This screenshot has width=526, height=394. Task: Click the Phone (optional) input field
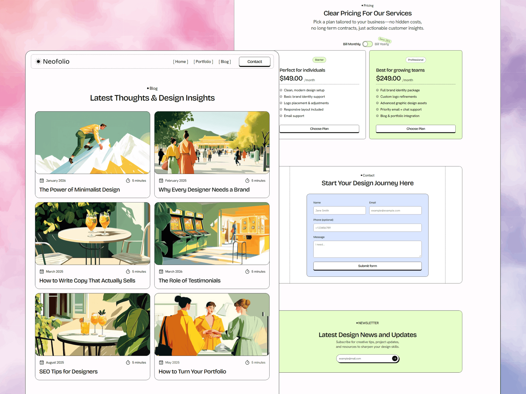368,228
